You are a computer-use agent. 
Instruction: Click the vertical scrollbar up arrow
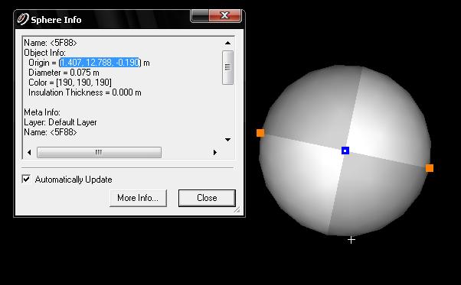point(227,43)
